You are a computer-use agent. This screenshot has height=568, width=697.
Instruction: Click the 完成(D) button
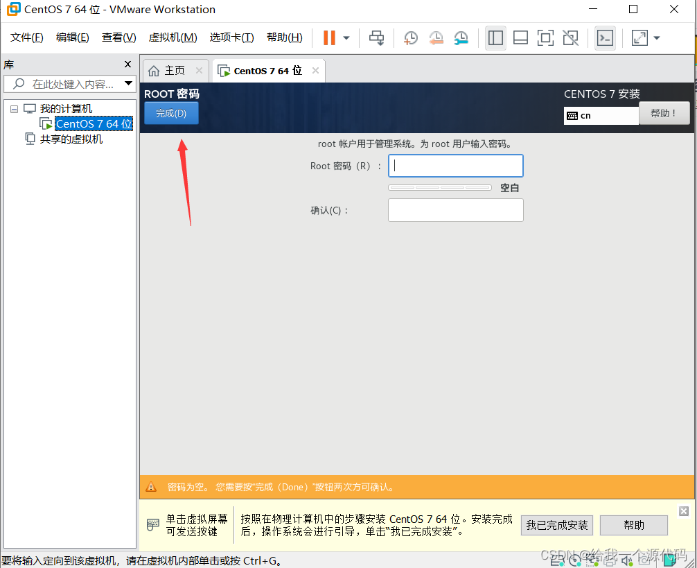pyautogui.click(x=171, y=113)
